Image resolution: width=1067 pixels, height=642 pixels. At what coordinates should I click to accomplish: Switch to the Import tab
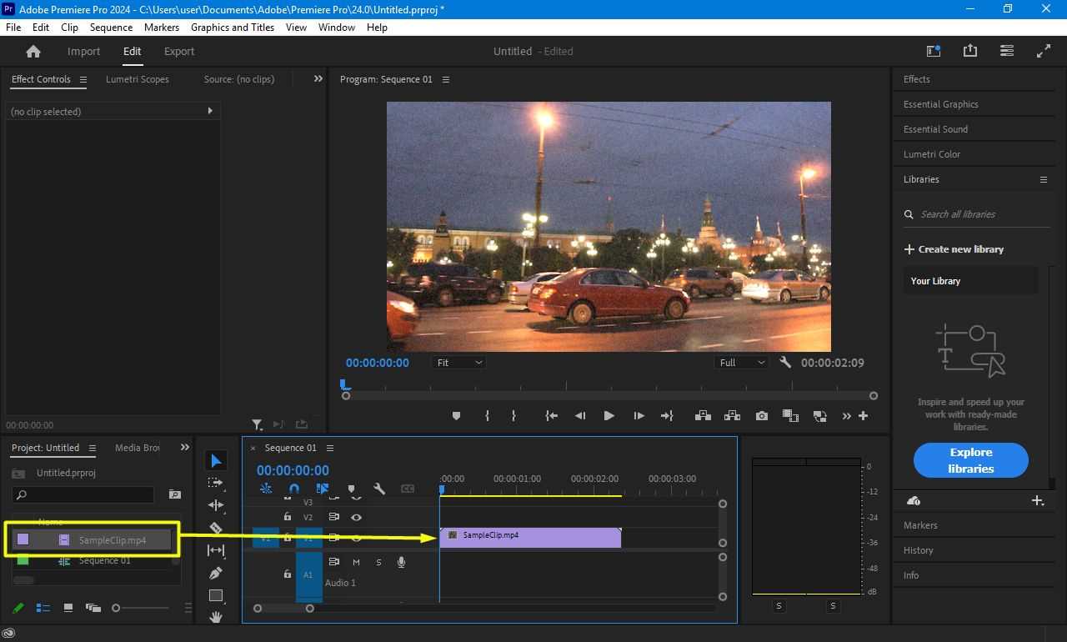click(x=83, y=51)
